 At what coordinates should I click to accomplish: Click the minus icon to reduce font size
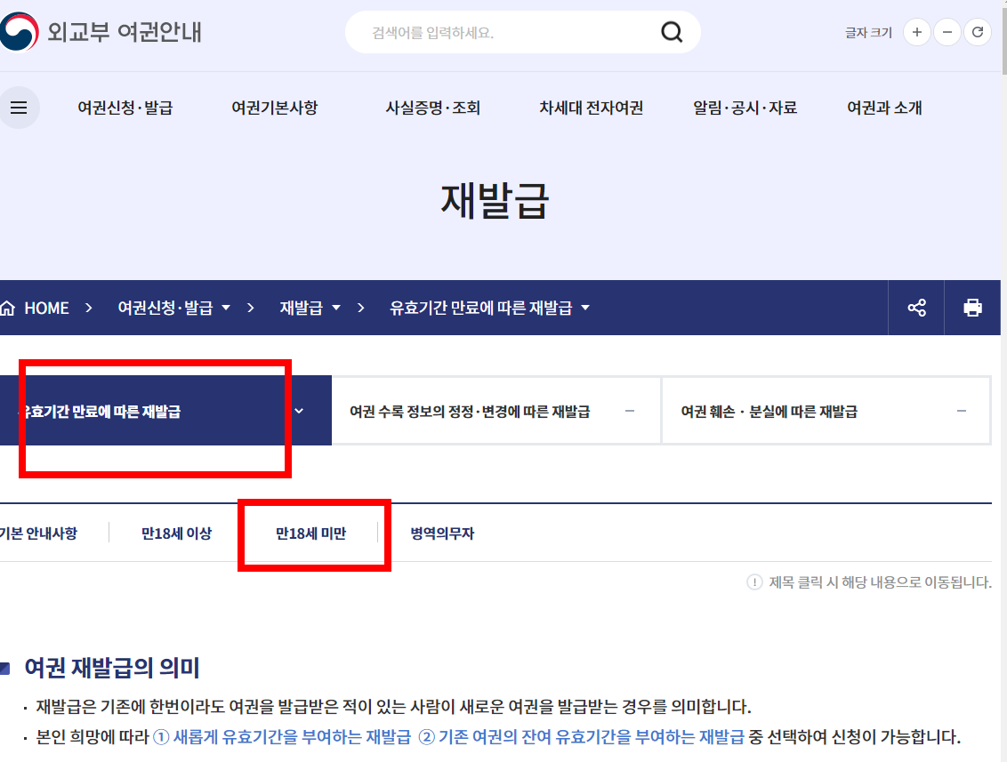947,31
